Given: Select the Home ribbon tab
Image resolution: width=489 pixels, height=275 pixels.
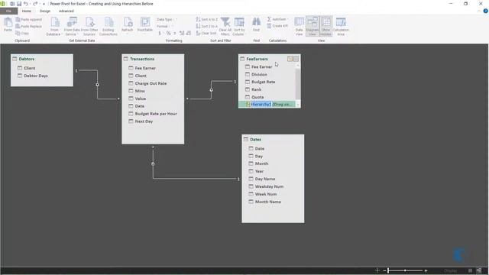Looking at the screenshot, I should tap(27, 11).
